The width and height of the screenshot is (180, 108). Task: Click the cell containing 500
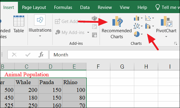[7, 90]
